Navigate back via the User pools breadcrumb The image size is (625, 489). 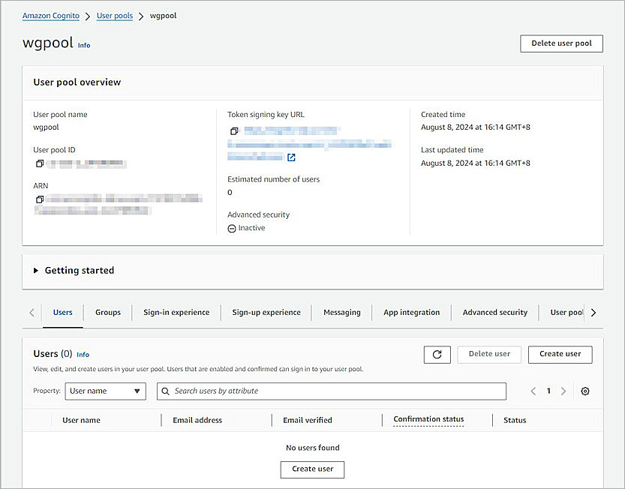[114, 15]
